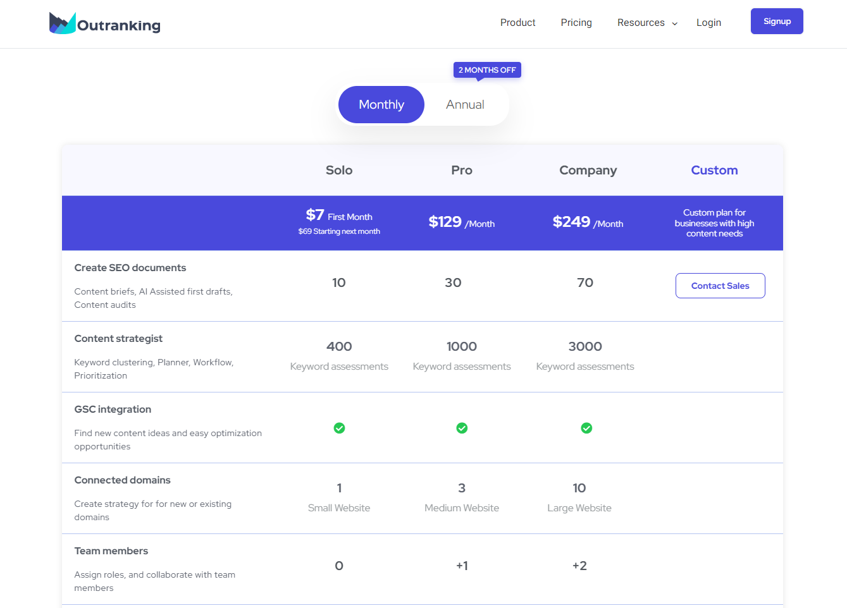The width and height of the screenshot is (847, 608).
Task: Select the Pro plan header
Action: click(462, 170)
